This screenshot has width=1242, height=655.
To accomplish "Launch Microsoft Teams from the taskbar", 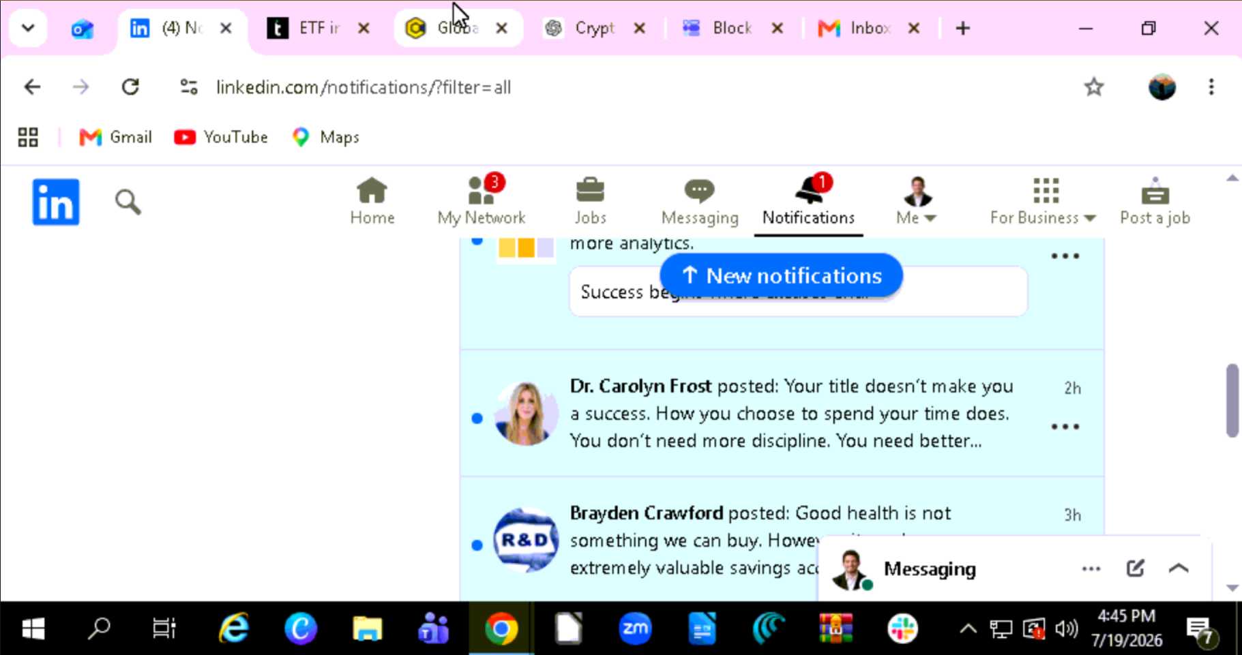I will pos(434,628).
